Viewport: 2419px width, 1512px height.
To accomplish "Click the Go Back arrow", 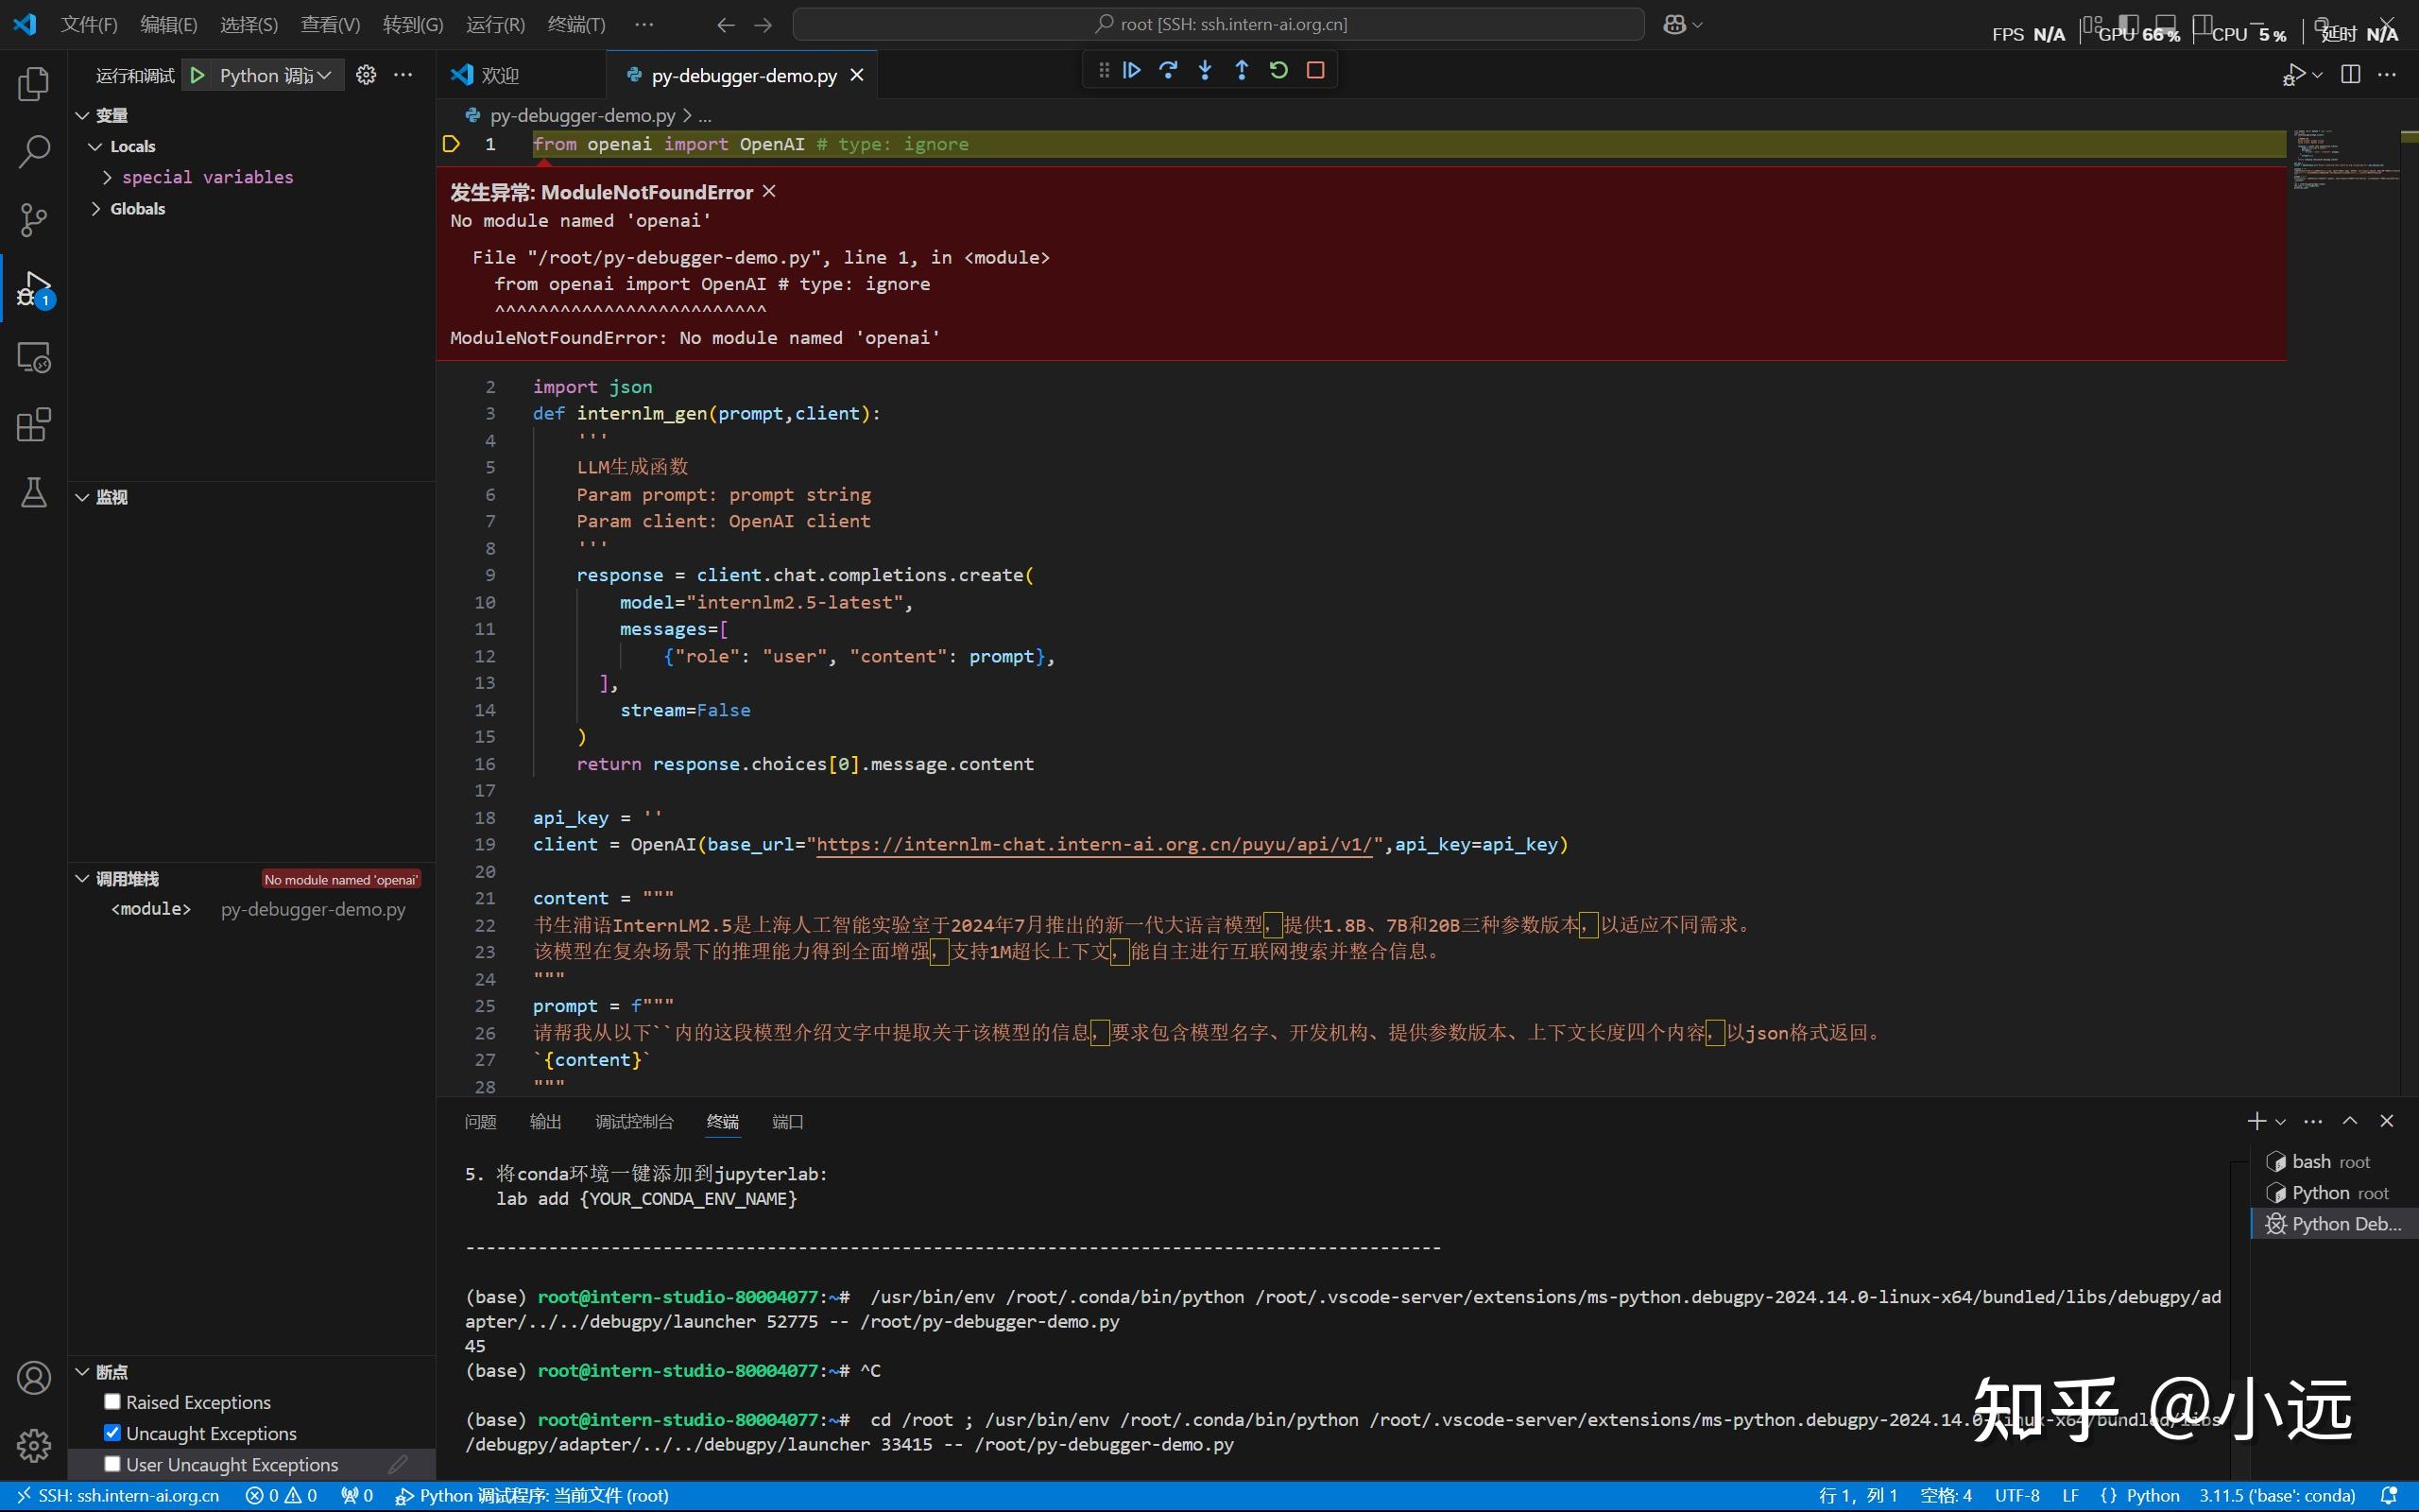I will click(x=726, y=25).
